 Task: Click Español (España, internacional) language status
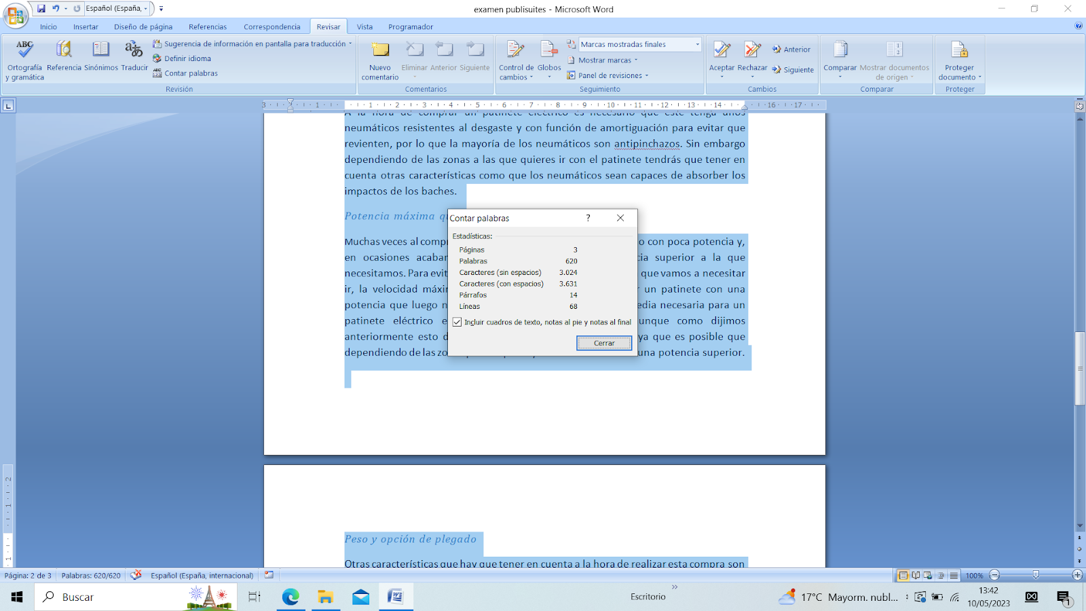tap(202, 575)
